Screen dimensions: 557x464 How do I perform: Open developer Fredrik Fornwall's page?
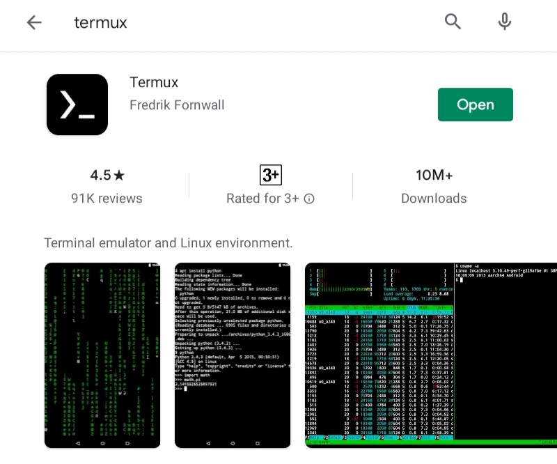point(177,105)
